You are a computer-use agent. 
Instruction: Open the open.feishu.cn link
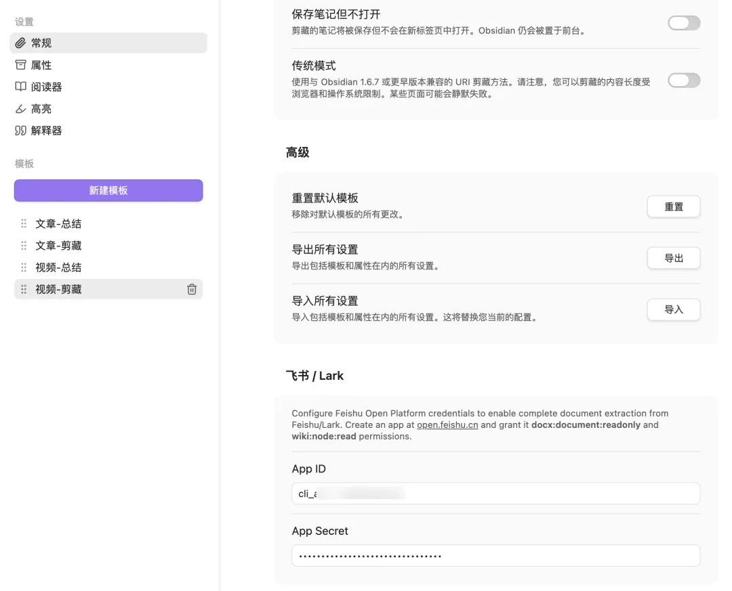point(447,425)
